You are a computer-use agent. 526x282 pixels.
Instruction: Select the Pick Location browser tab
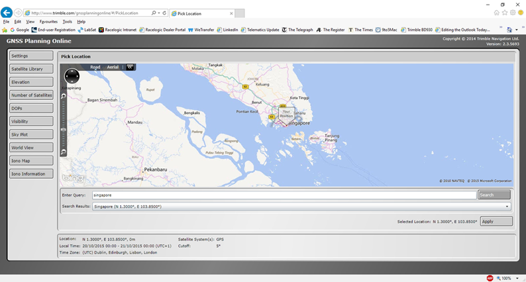(x=202, y=13)
